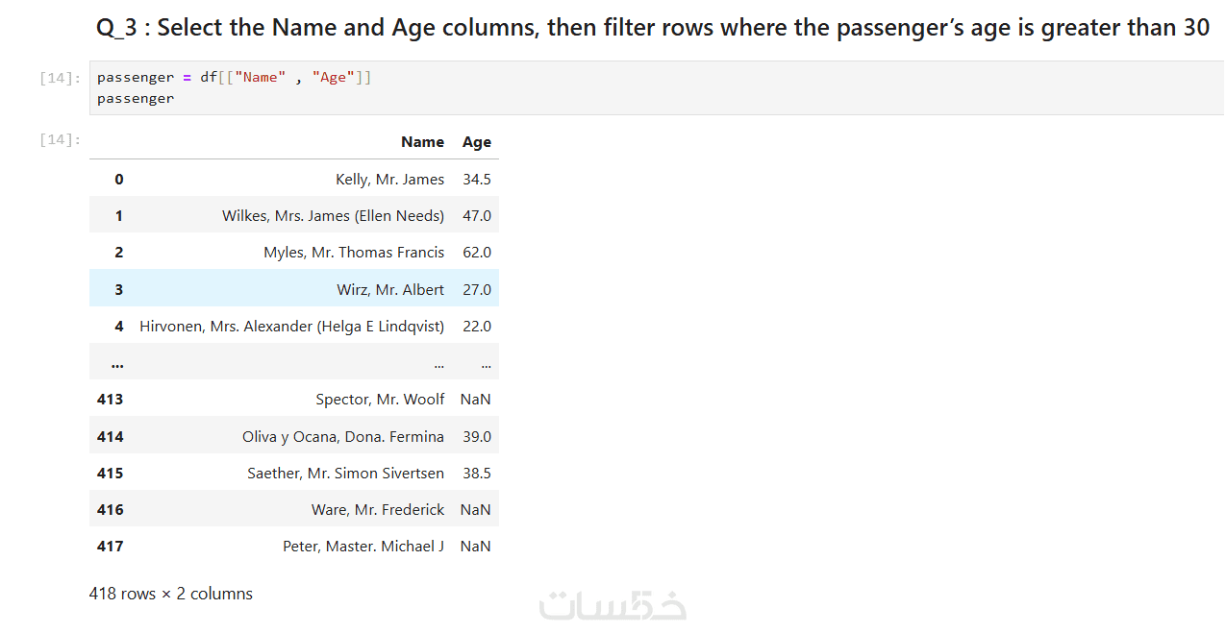The width and height of the screenshot is (1226, 633).
Task: Click row index 2 label
Action: pos(118,253)
